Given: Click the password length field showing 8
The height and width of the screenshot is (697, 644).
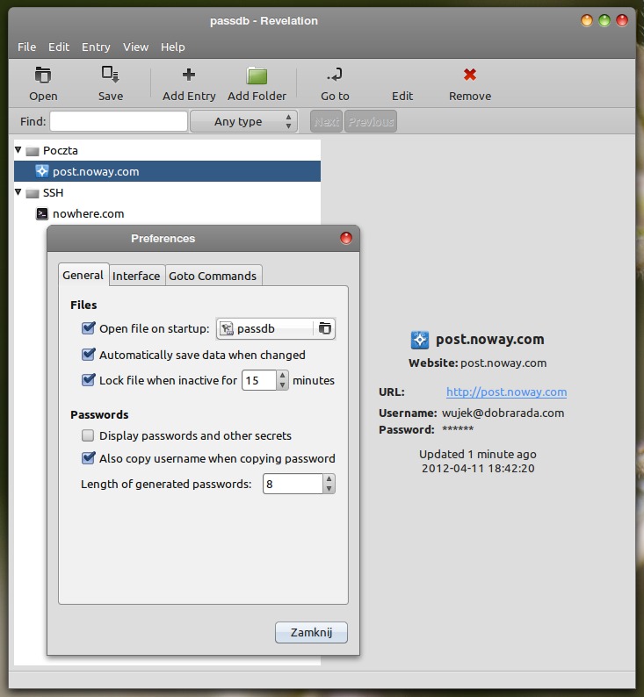Looking at the screenshot, I should click(x=293, y=484).
